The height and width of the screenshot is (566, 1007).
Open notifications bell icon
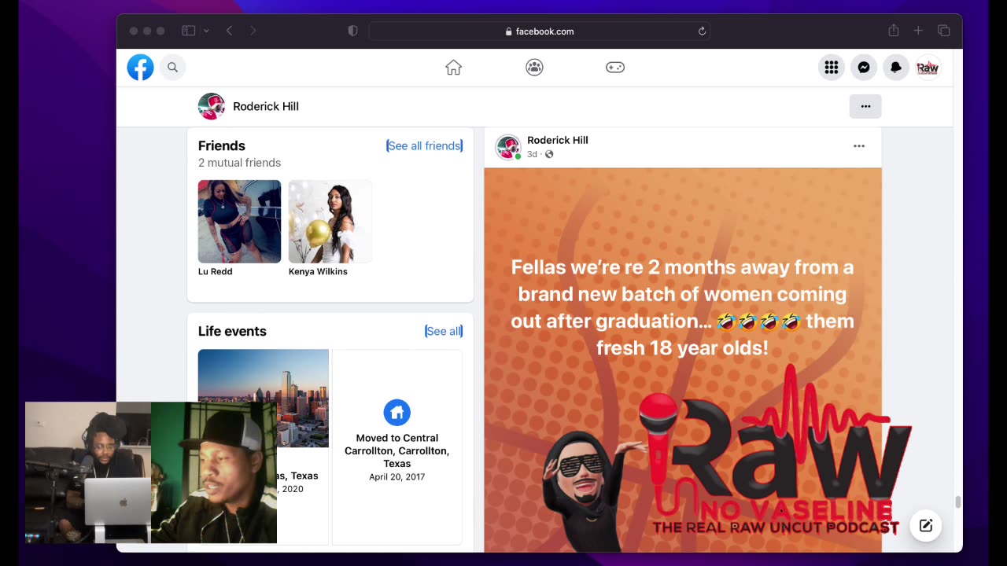coord(896,68)
